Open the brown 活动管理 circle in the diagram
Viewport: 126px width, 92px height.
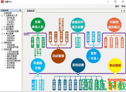point(58,56)
